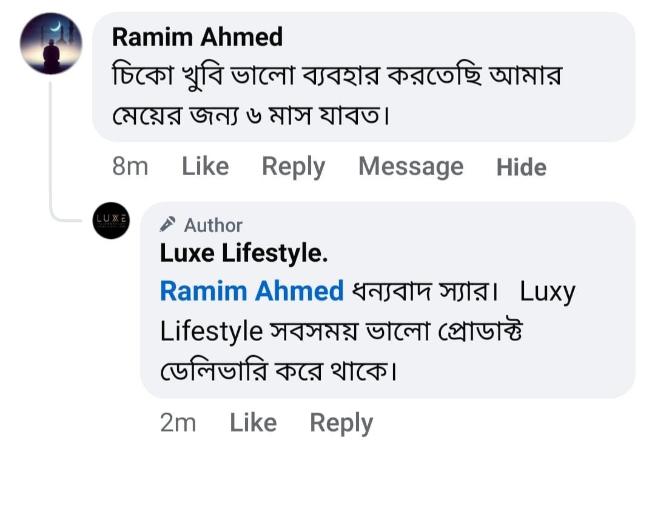The image size is (655, 506).
Task: Click the word Luxy in the reply
Action: point(547,292)
